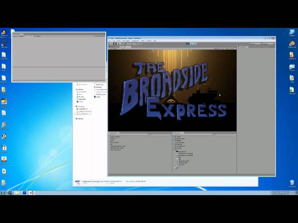Open the Component menu in Unity
The width and height of the screenshot is (298, 223).
coord(135,41)
